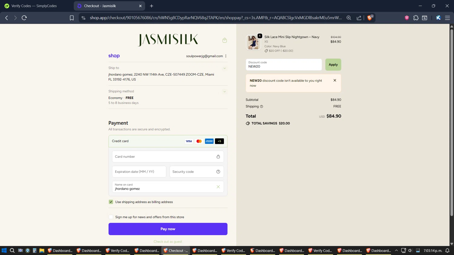Click the lock icon in Card number field

pyautogui.click(x=218, y=157)
